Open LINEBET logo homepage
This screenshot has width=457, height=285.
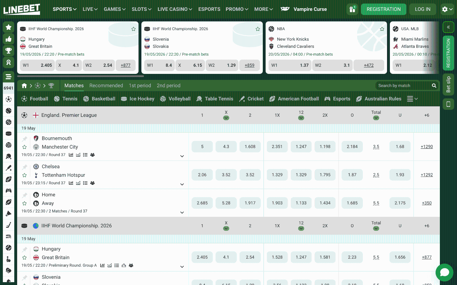22,9
